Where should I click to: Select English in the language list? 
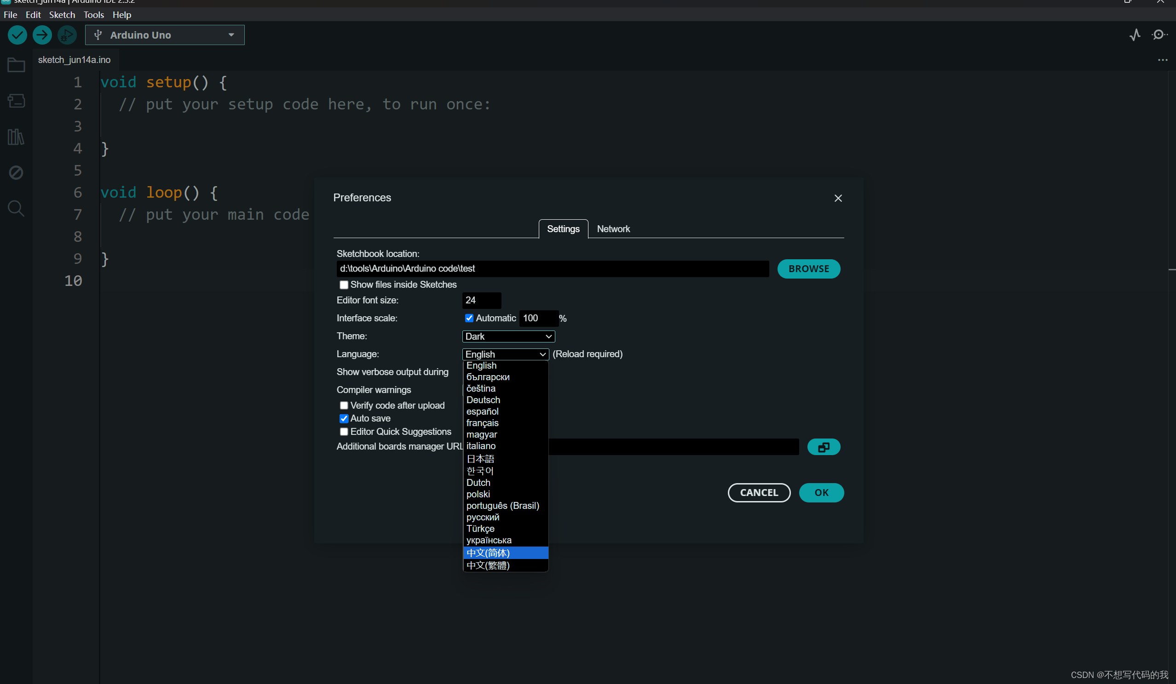point(505,365)
